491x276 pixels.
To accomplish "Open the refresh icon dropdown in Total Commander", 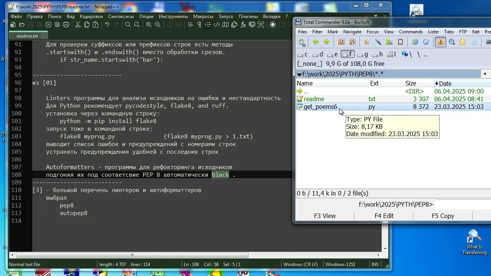I will point(302,42).
